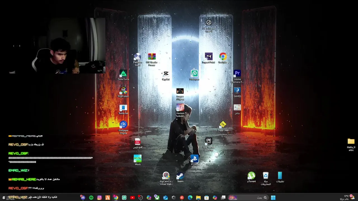Select the Impact Point desktop shortcut
The width and height of the screenshot is (358, 201).
[209, 58]
